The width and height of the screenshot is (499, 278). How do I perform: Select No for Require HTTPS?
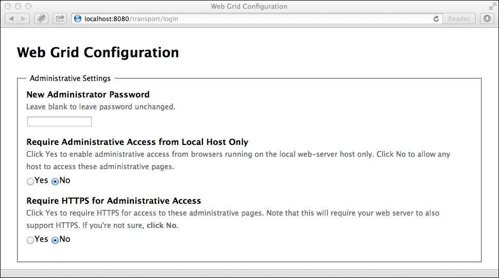55,240
